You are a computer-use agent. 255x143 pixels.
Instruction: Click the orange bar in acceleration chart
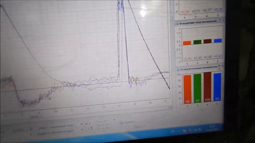pos(187,43)
